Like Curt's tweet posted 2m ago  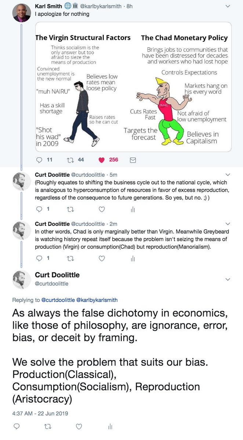point(102,258)
